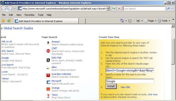Click the CNET topic search link
Image resolution: width=176 pixels, height=101 pixels.
point(54,48)
